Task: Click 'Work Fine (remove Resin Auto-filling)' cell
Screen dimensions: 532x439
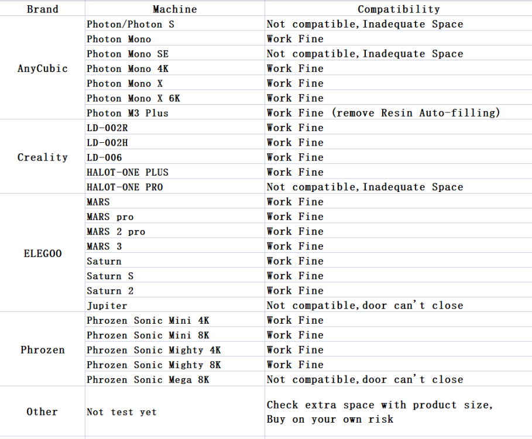Action: pyautogui.click(x=383, y=113)
